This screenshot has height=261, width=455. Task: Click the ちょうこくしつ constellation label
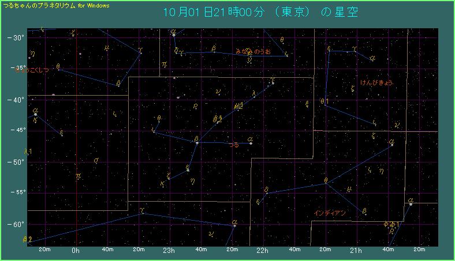click(32, 70)
